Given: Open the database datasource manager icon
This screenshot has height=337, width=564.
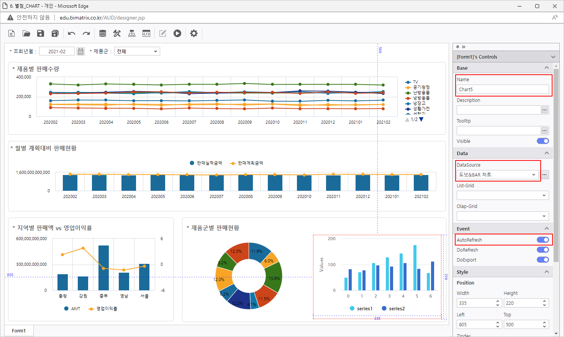Looking at the screenshot, I should (102, 34).
